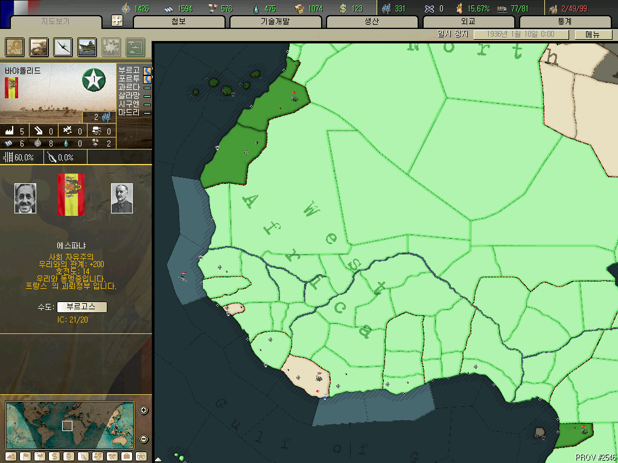This screenshot has width=618, height=463.
Task: Switch to weather map mode icon
Action: [x=40, y=456]
